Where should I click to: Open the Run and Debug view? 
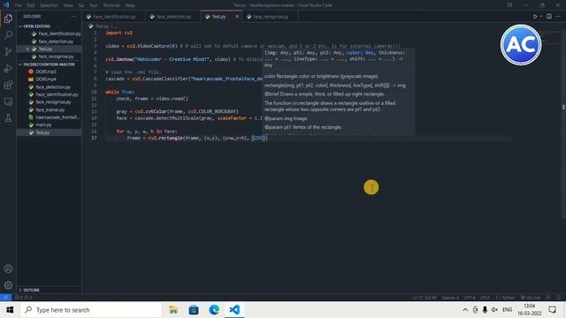[x=8, y=68]
